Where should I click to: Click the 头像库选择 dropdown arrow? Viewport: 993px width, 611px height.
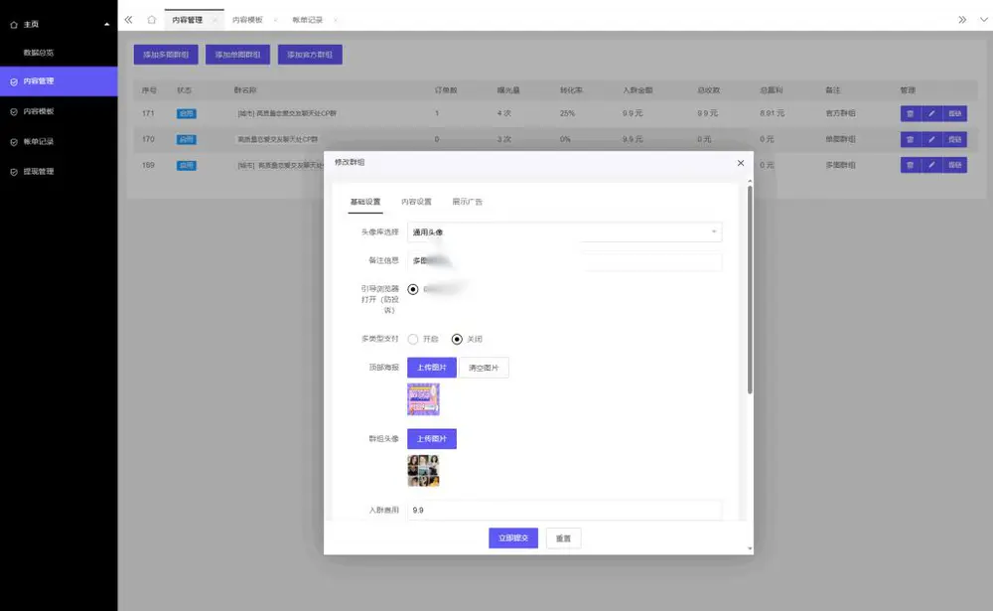click(x=714, y=231)
